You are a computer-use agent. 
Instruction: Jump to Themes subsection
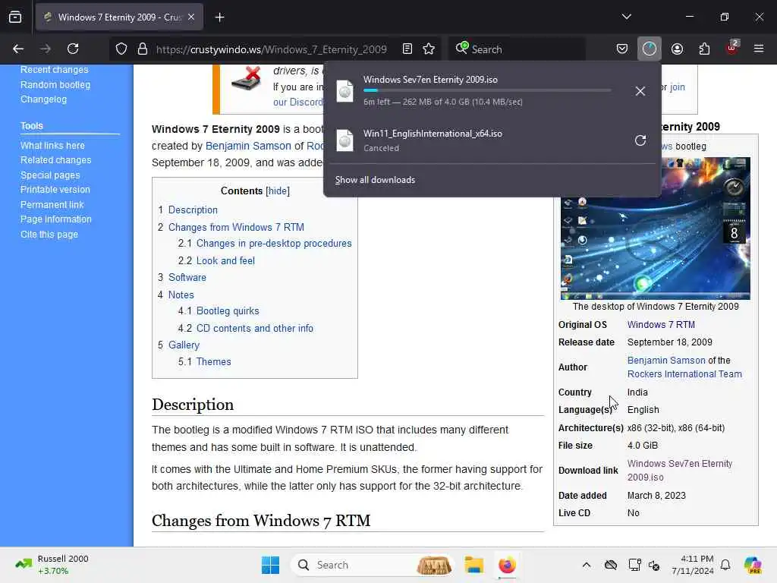(213, 362)
